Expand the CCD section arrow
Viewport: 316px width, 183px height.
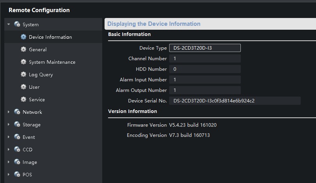coord(9,150)
